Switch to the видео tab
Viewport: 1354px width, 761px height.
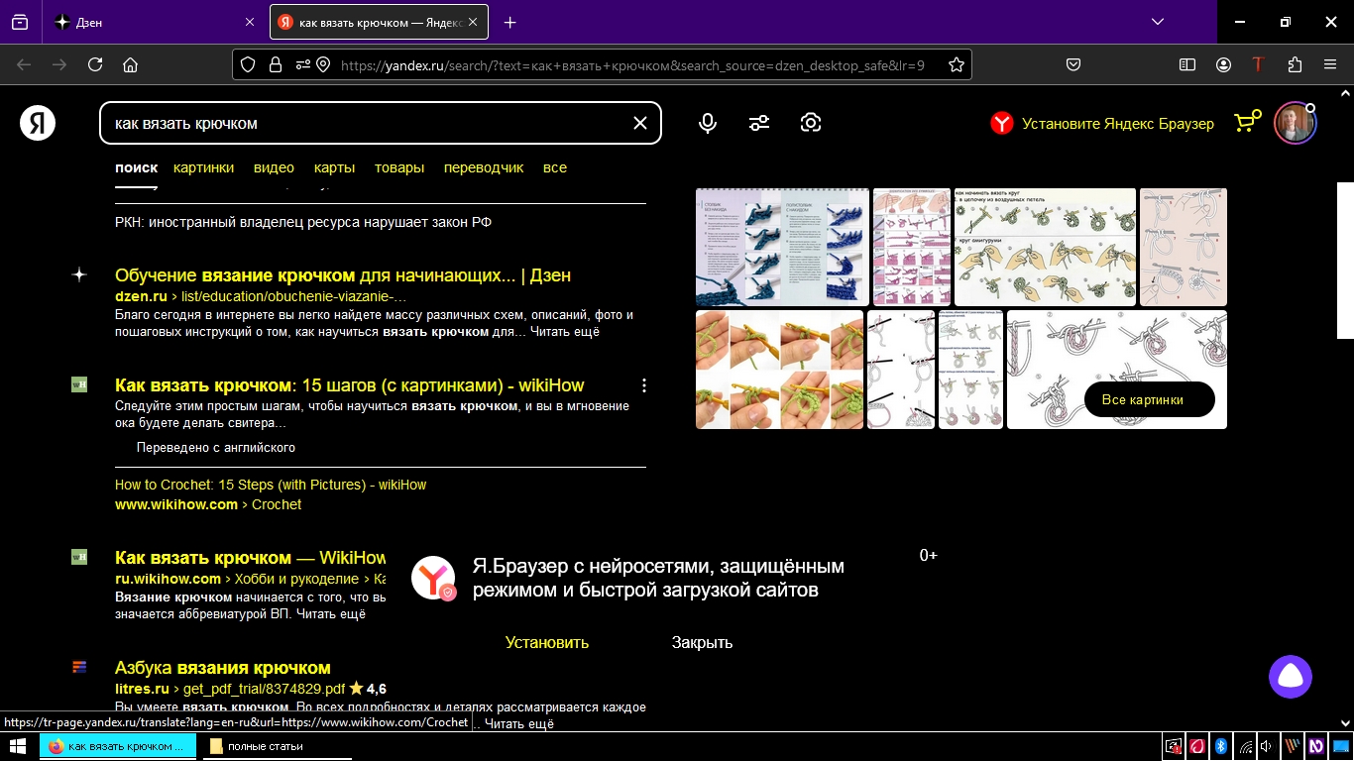(x=274, y=167)
